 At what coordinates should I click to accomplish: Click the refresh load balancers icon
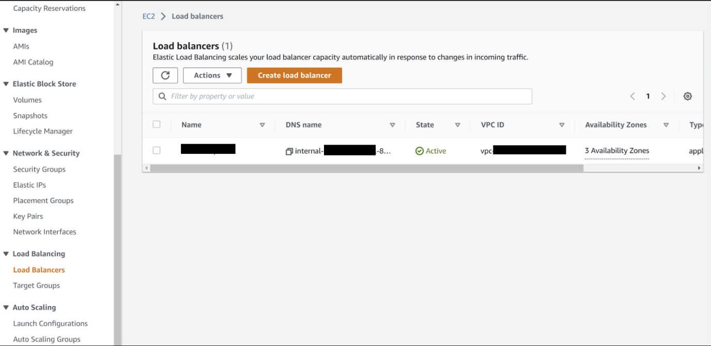pos(165,75)
